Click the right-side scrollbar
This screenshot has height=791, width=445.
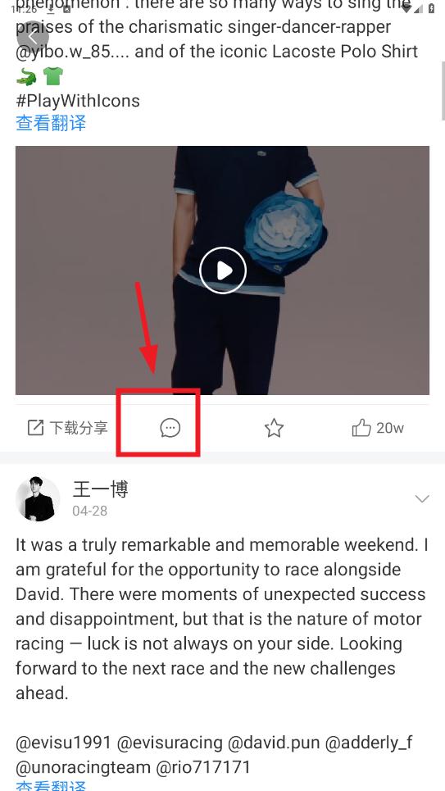(x=443, y=91)
